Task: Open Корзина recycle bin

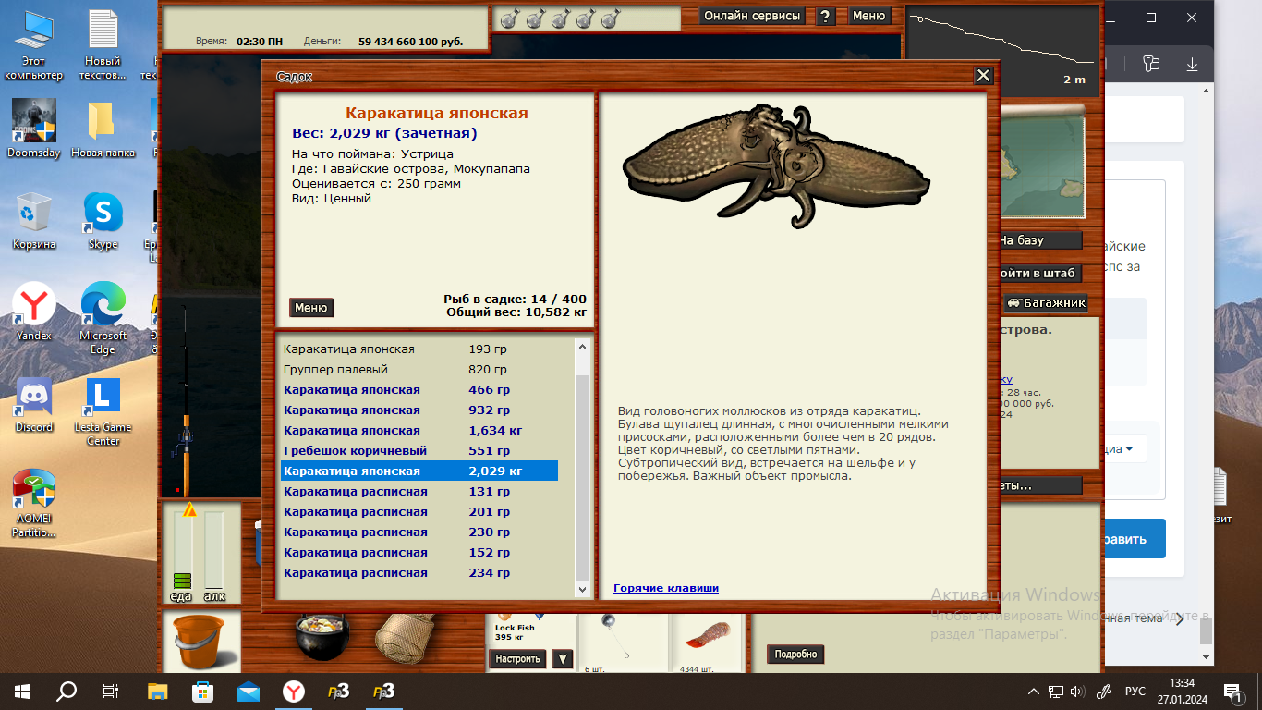Action: coord(33,220)
